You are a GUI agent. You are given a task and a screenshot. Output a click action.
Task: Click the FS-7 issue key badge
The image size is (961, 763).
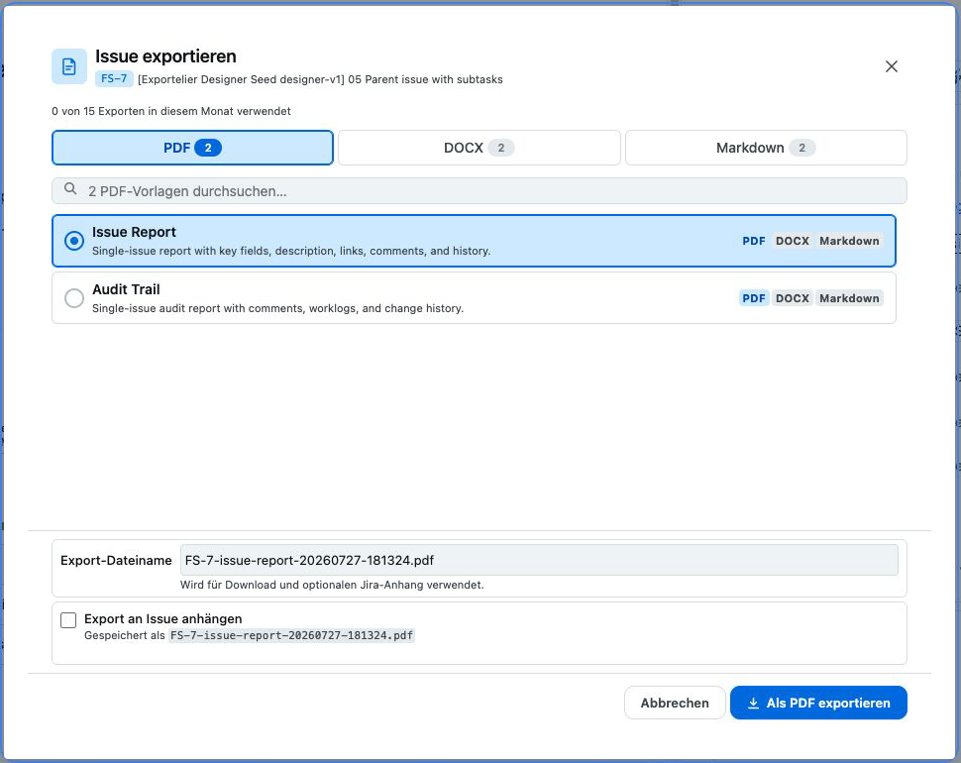click(x=114, y=79)
